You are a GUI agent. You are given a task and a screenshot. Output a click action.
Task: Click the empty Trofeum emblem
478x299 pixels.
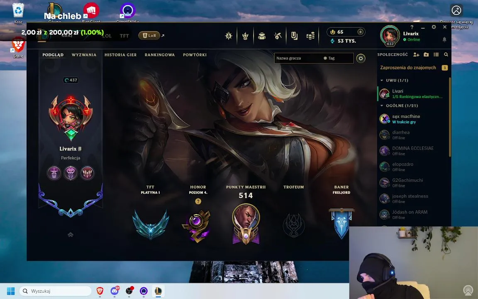point(294,225)
